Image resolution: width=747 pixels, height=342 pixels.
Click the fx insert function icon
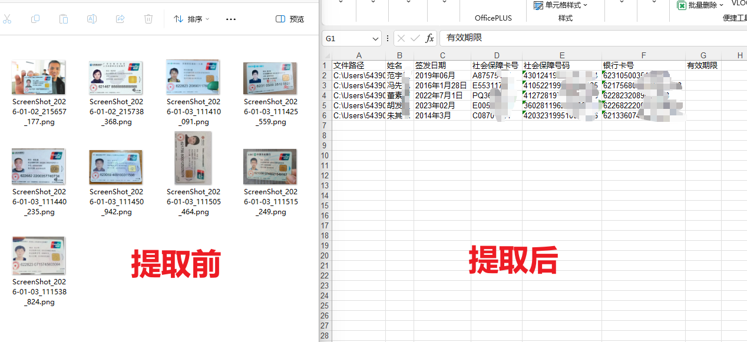point(429,38)
